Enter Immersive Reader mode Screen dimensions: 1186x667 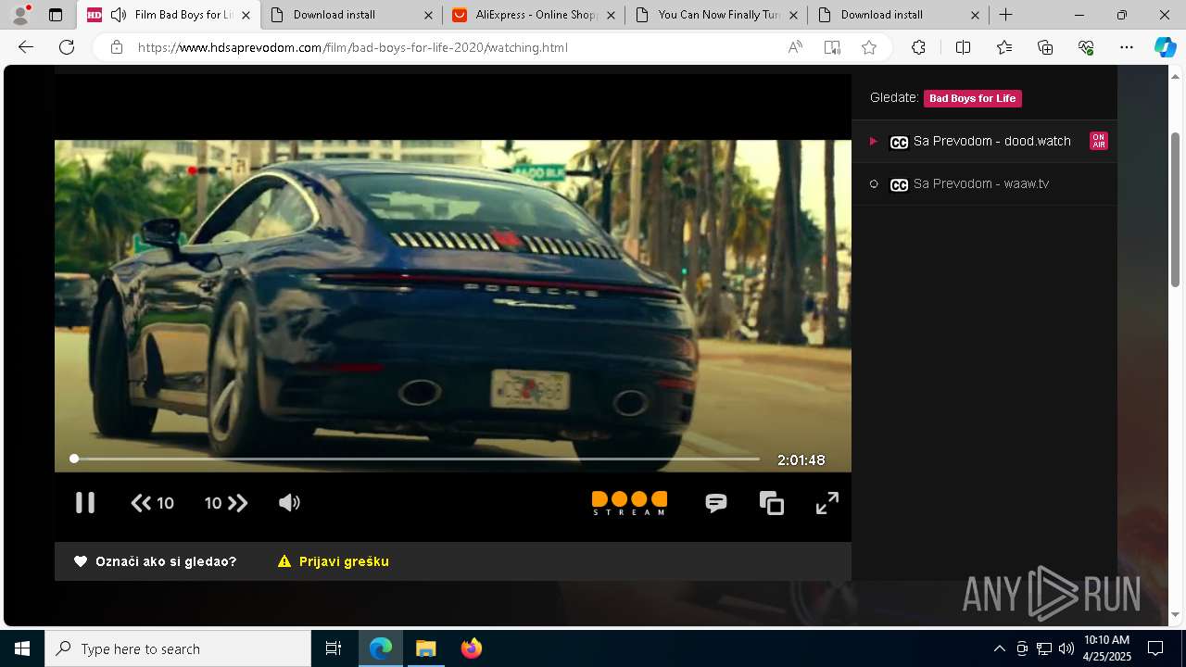(832, 47)
